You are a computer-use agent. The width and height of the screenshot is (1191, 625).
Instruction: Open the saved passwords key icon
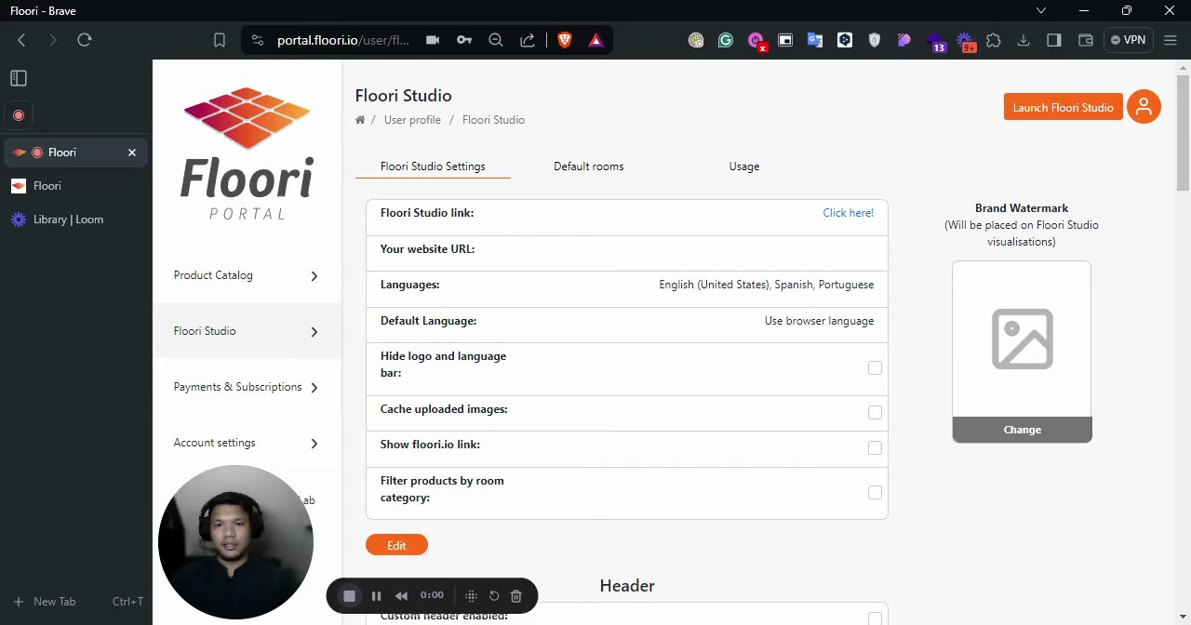click(464, 40)
